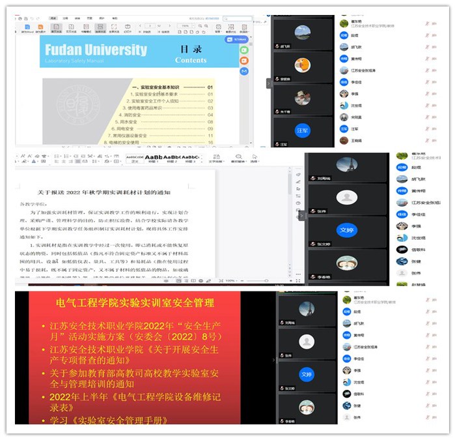Toggle microphone for 李佳佳 in top participant list
Screen dimensions: 455x440
tap(428, 82)
